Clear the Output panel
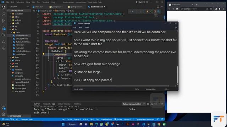The height and width of the screenshot is (127, 227). 148,104
